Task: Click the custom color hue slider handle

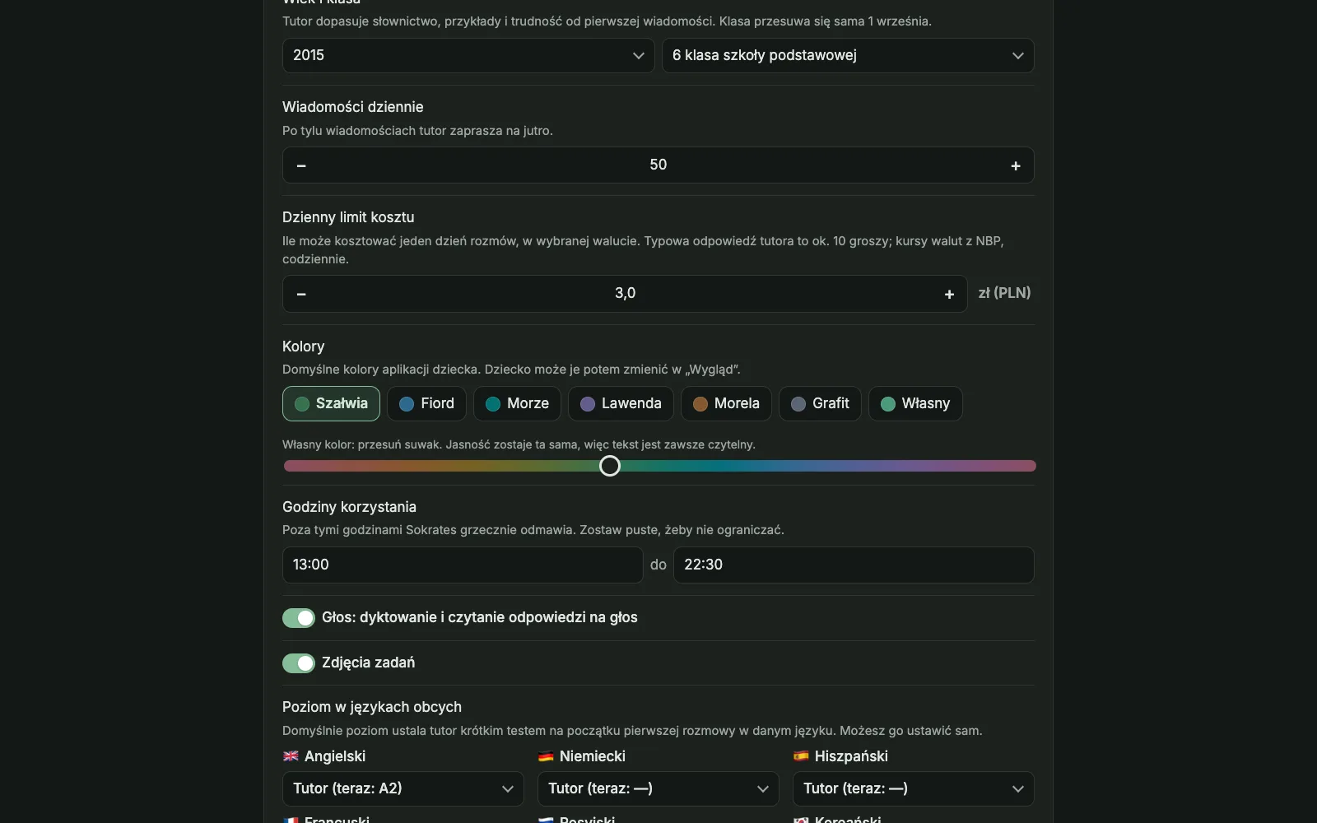Action: (610, 466)
